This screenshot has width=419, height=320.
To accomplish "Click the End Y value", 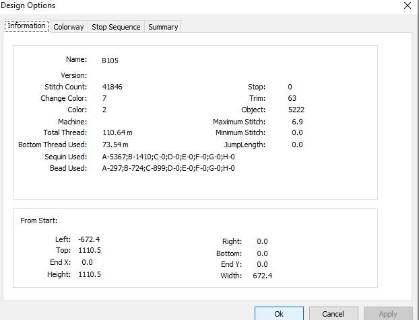I will click(x=262, y=264).
